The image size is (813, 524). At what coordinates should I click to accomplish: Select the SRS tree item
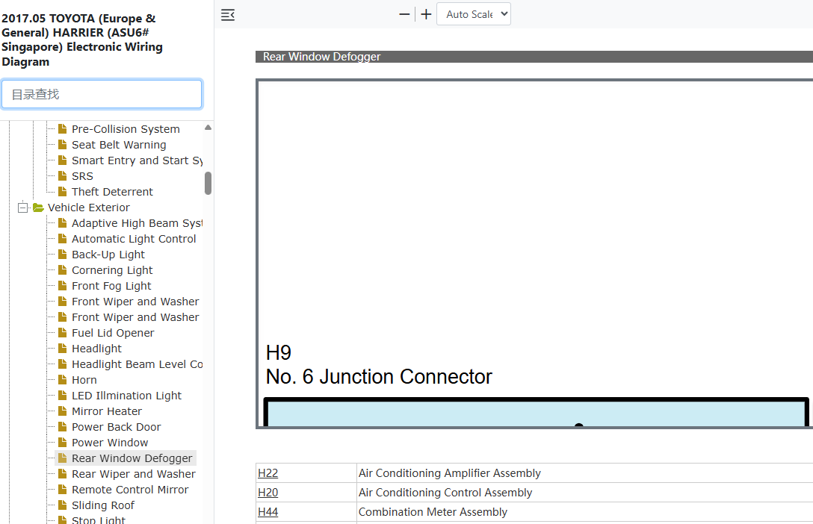[x=82, y=176]
